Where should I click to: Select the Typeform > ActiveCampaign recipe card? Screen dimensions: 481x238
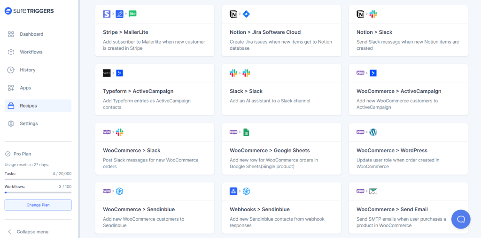155,91
